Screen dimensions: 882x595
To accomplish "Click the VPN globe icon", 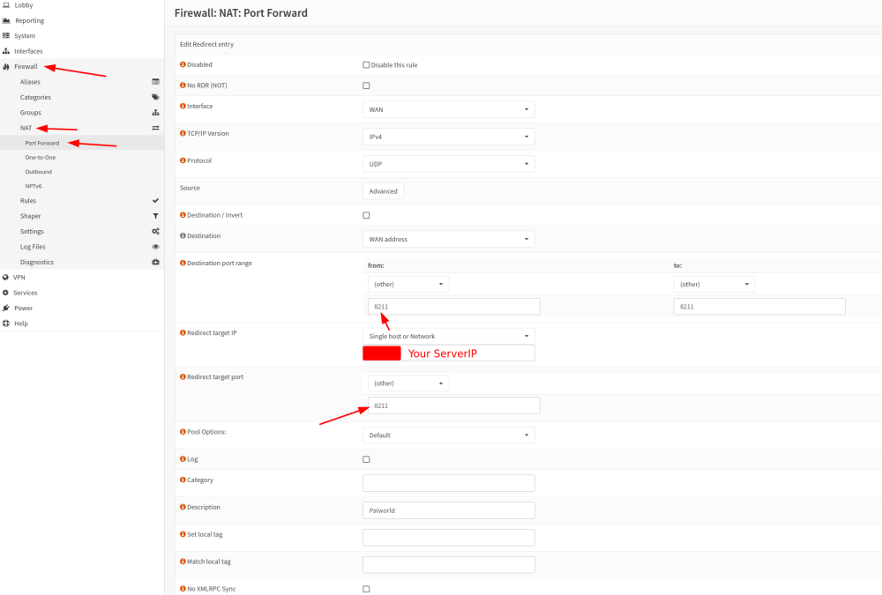I will (x=5, y=278).
